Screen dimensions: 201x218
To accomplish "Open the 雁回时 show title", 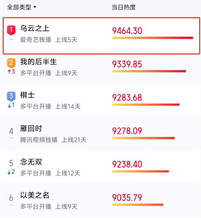I will [x=31, y=128].
